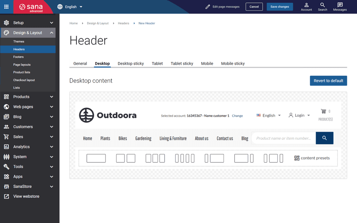Expand the Sales chevron
This screenshot has height=223, width=357.
(x=52, y=137)
